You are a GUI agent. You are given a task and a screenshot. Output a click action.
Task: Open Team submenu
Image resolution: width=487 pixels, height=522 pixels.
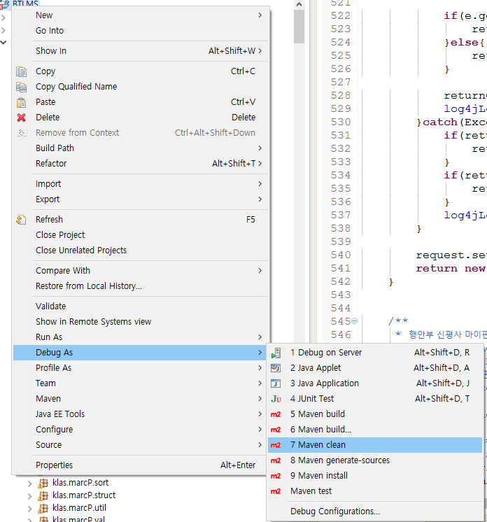tap(141, 383)
